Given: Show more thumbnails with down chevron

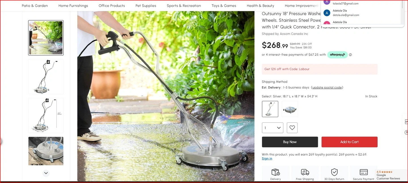Looking at the screenshot, I should point(46,173).
